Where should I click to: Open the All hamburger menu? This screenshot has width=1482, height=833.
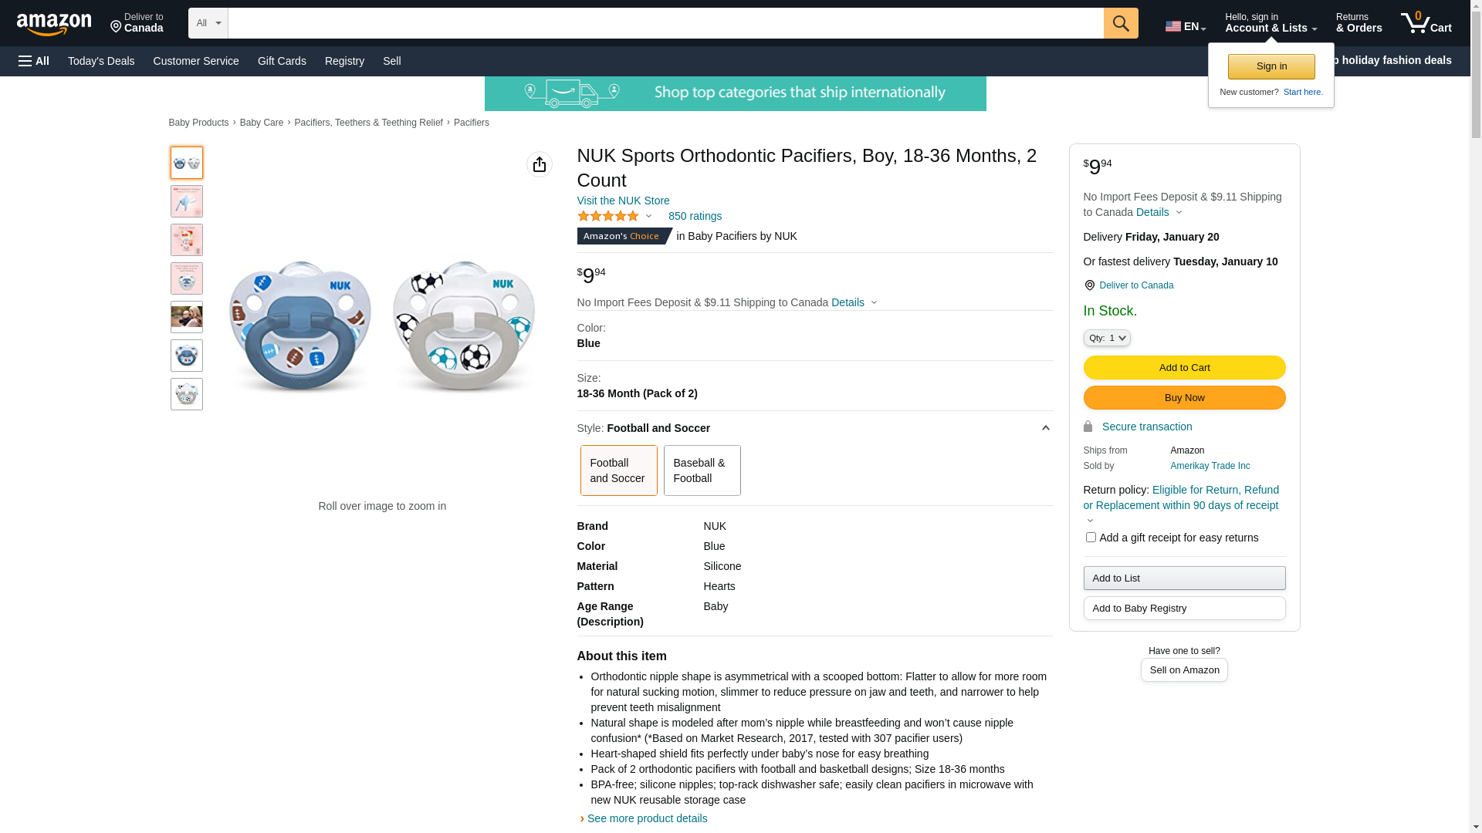pyautogui.click(x=34, y=61)
